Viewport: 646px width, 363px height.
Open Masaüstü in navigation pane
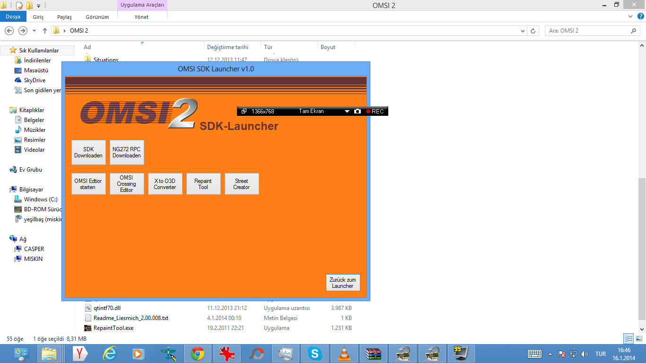point(36,70)
